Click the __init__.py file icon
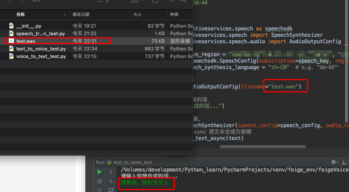The image size is (349, 192). click(x=11, y=26)
